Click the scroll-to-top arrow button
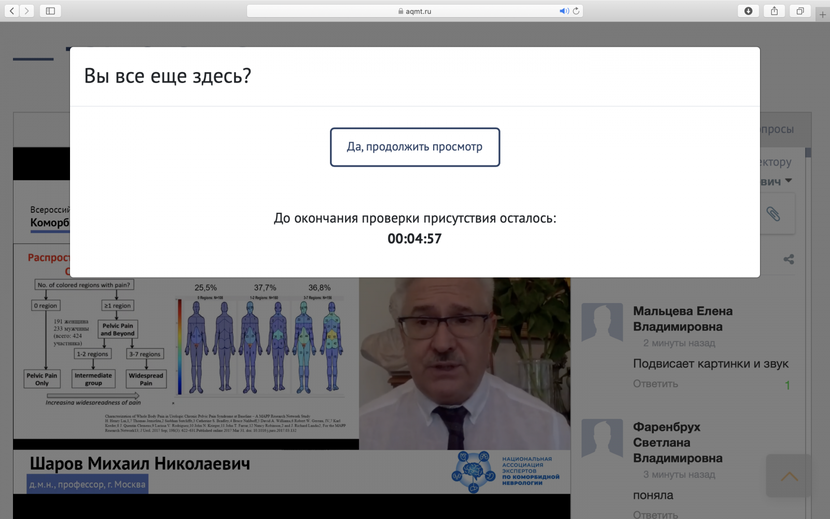 click(x=789, y=476)
